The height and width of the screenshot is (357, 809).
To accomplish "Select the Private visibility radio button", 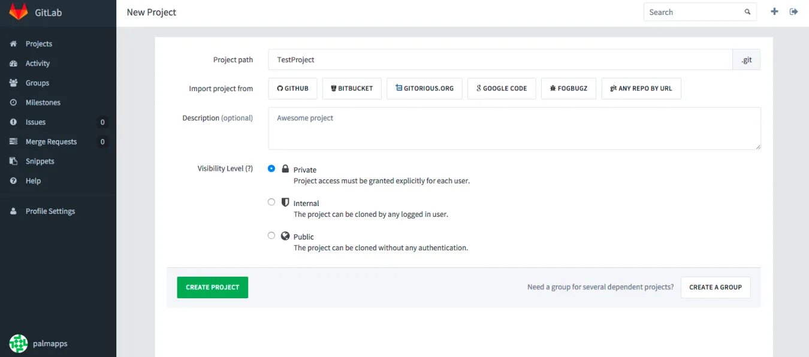I will pos(271,169).
